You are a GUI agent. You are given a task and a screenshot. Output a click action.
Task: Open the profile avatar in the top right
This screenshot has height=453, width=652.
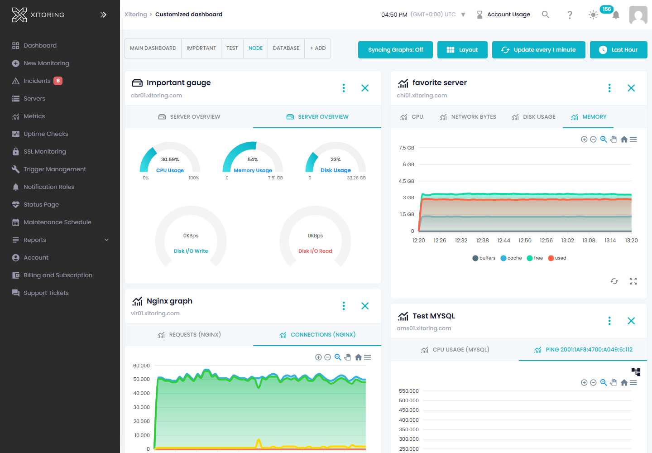[638, 15]
